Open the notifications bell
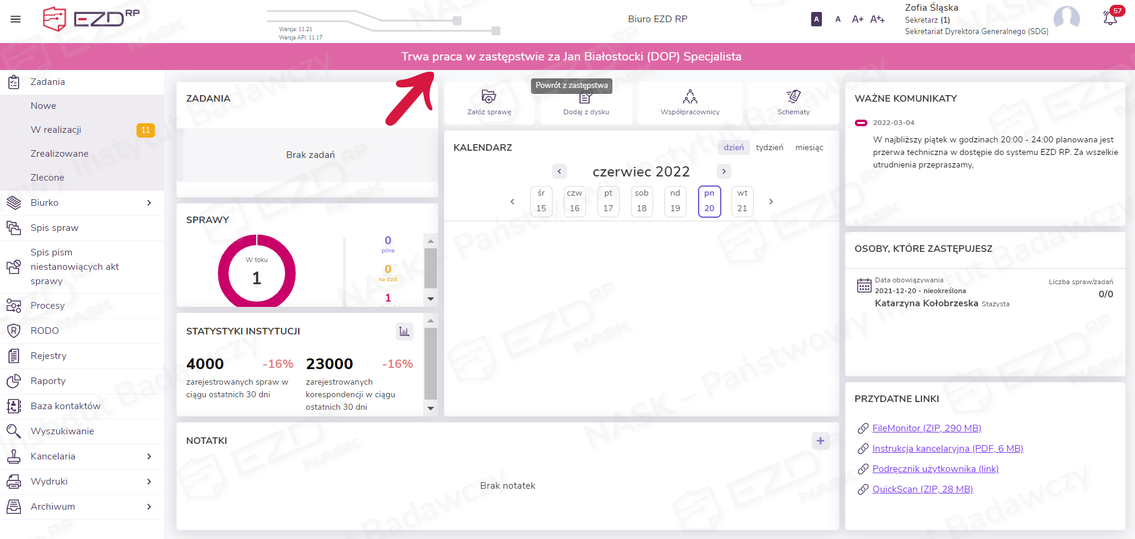1135x539 pixels. tap(1110, 19)
